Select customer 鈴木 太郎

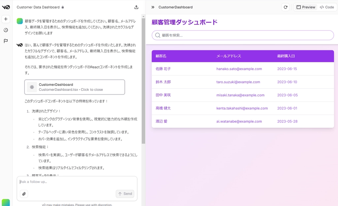pos(163,82)
